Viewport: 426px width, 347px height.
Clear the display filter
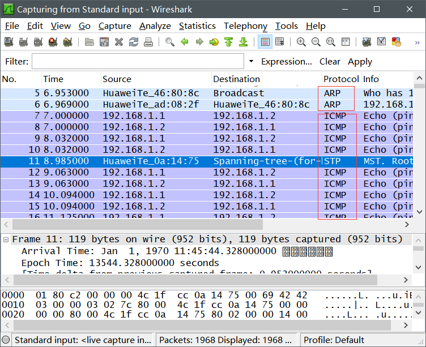[330, 62]
